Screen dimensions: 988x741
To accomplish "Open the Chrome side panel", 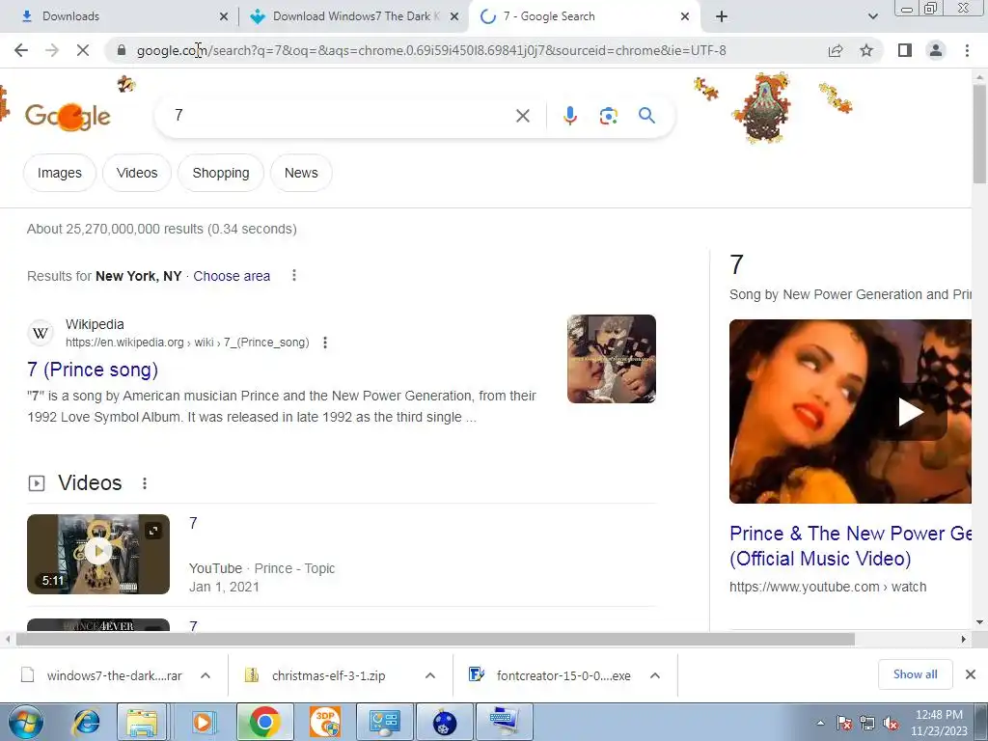I will tap(905, 50).
